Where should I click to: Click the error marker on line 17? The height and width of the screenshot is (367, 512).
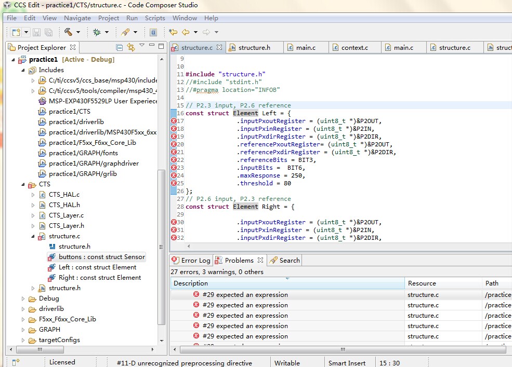[174, 121]
